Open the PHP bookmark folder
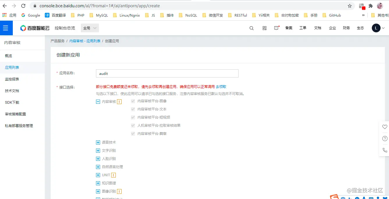This screenshot has width=389, height=199. (77, 15)
